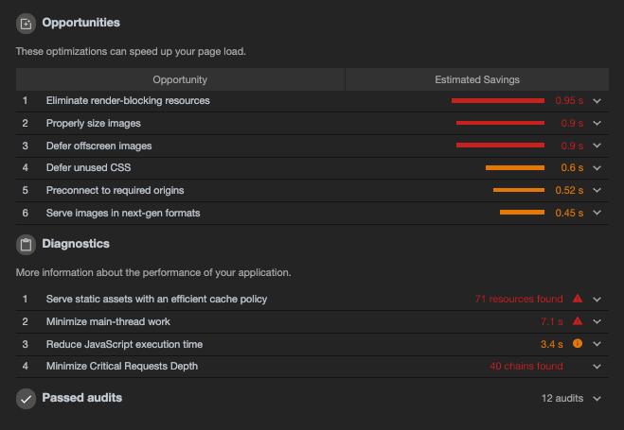The image size is (624, 430).
Task: Expand the Properly size images row
Action: 312,124
